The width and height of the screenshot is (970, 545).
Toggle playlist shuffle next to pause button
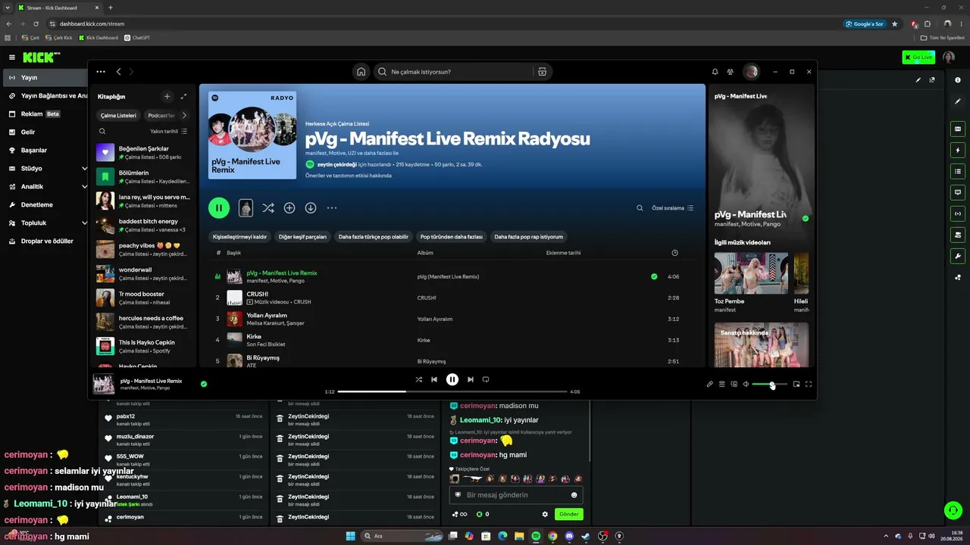[268, 207]
